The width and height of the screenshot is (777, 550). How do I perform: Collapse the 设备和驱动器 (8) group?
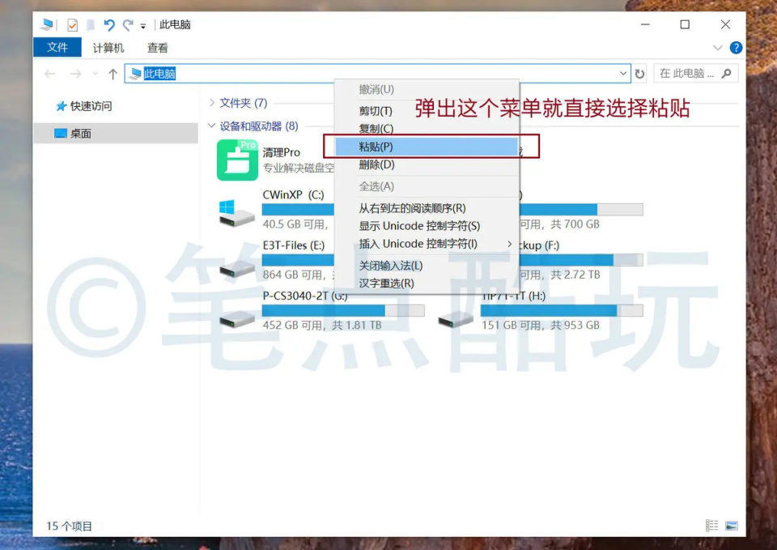pyautogui.click(x=211, y=126)
